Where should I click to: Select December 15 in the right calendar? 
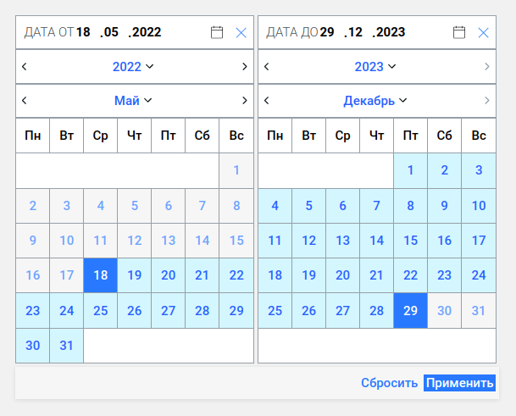click(x=411, y=241)
